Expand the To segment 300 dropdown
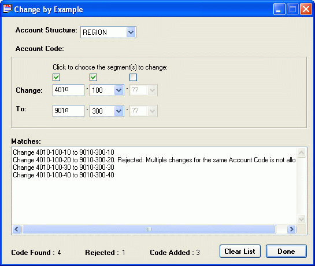 118,111
